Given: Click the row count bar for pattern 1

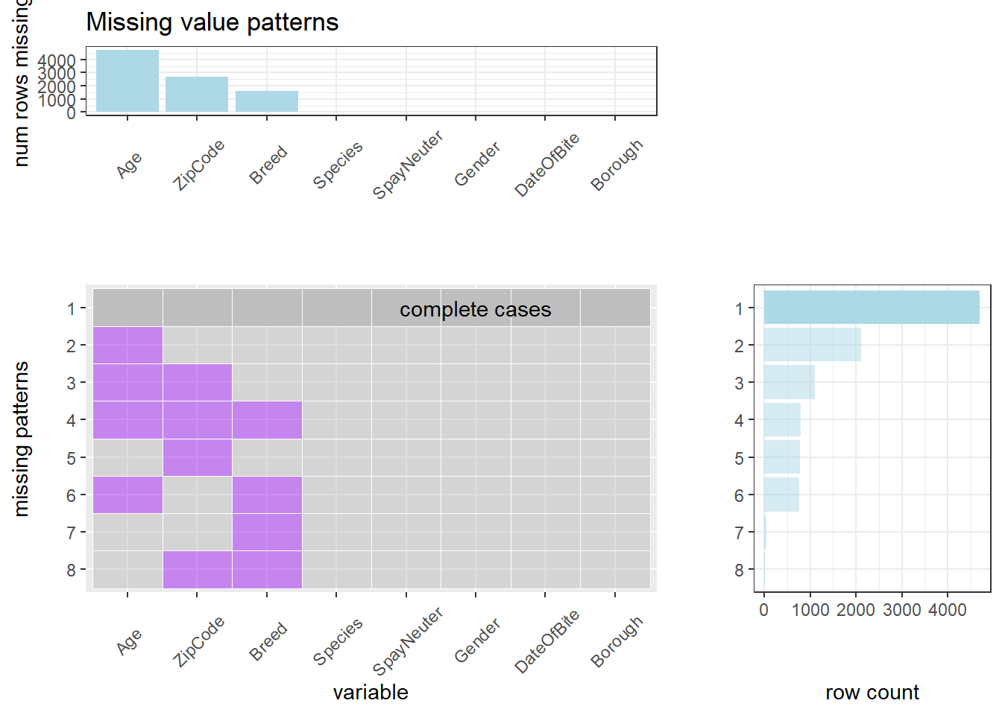Looking at the screenshot, I should pos(871,308).
